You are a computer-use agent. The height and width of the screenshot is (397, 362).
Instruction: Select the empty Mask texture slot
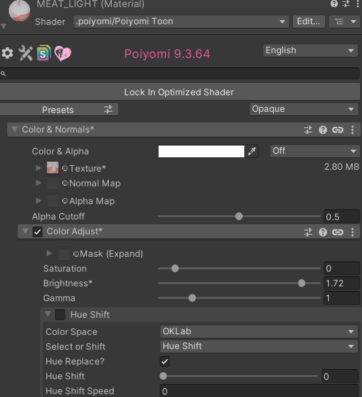(x=64, y=253)
